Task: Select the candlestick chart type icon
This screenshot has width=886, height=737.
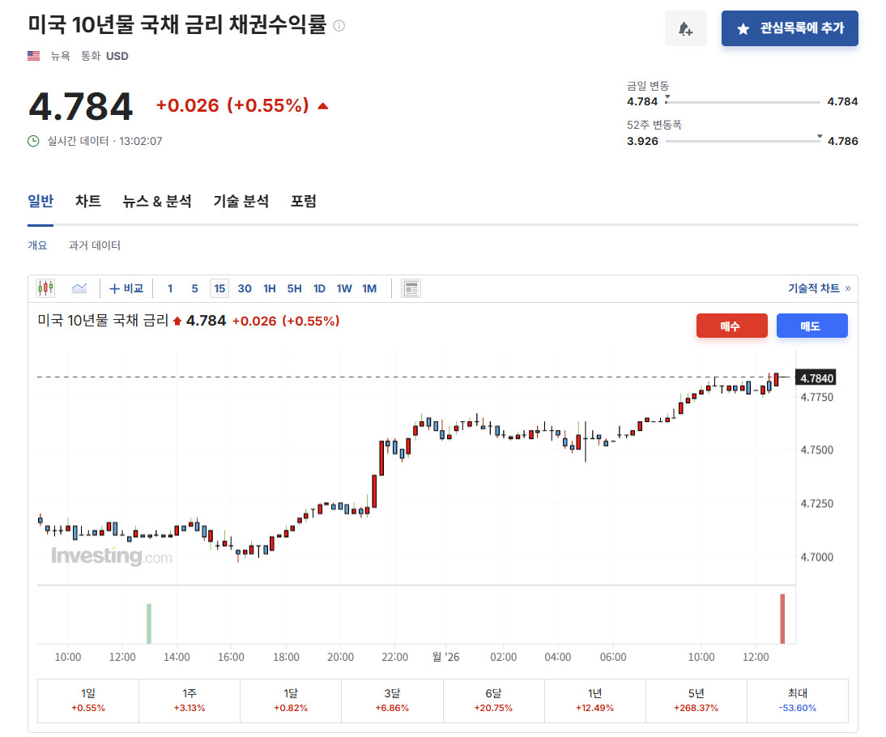Action: (46, 288)
